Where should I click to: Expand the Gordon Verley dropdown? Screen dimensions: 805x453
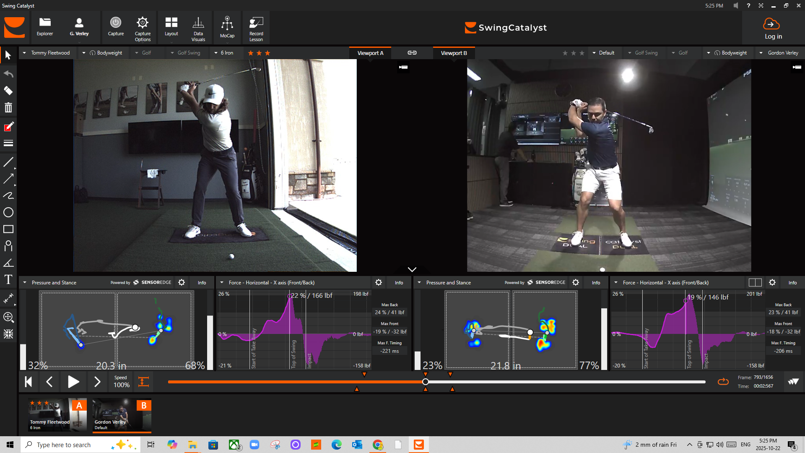point(779,53)
